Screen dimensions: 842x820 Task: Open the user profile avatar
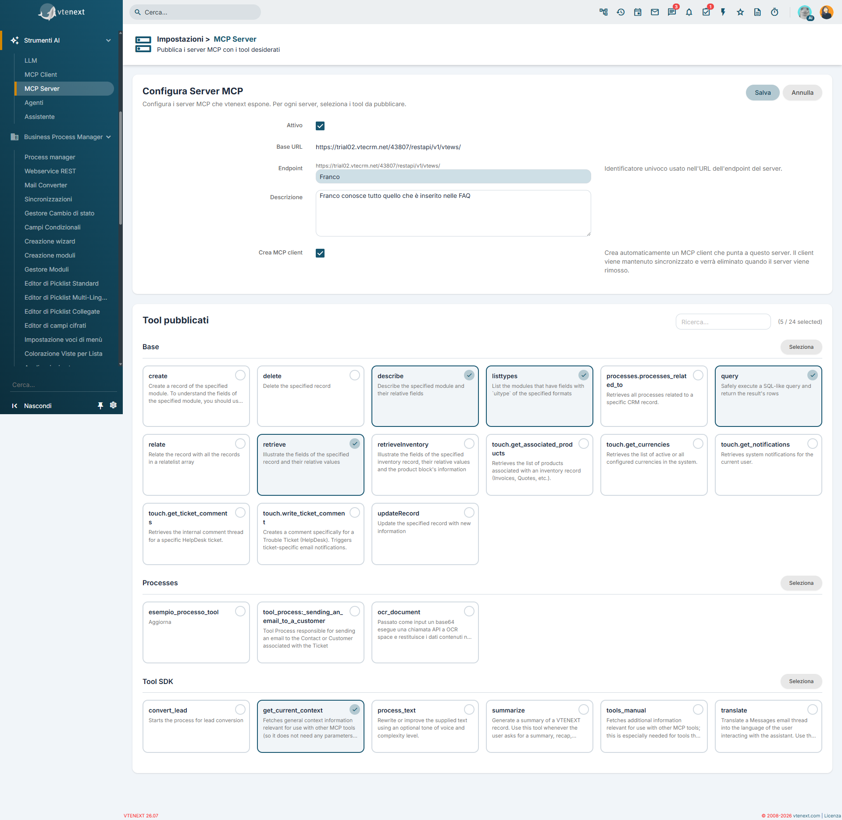coord(826,12)
